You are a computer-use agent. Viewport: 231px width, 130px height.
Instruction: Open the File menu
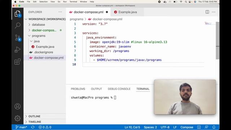29,1
